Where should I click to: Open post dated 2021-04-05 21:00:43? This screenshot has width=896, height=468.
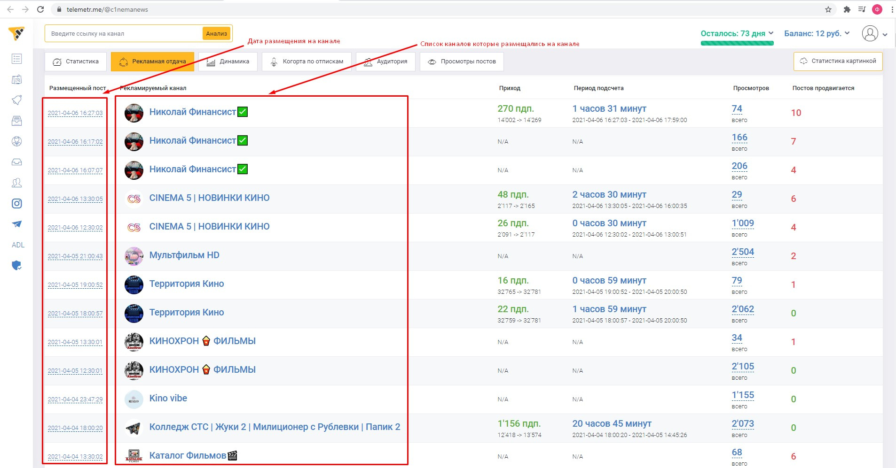pos(75,256)
